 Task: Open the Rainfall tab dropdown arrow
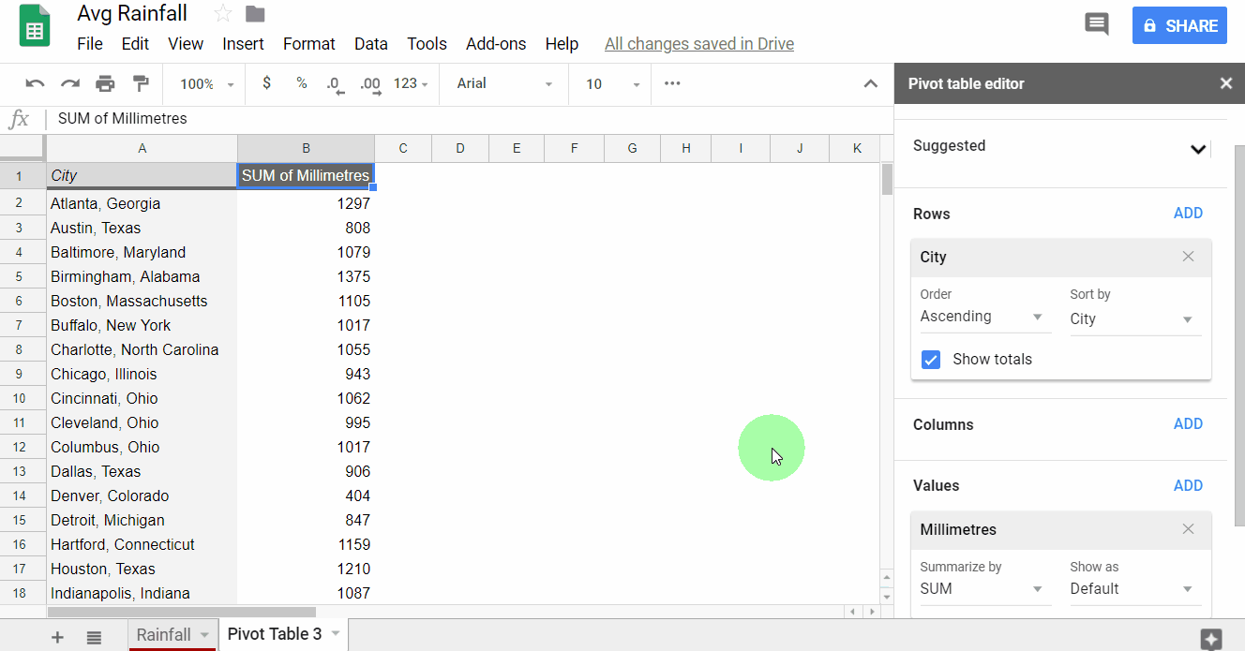(x=204, y=635)
